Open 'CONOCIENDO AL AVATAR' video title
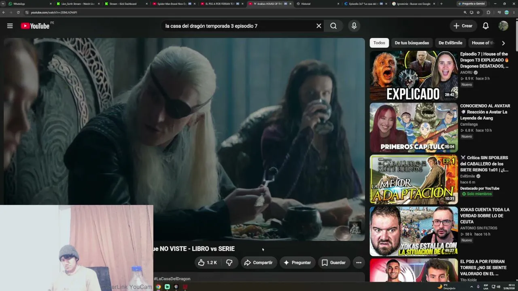Screen dimensions: 518x291 tap(485, 112)
